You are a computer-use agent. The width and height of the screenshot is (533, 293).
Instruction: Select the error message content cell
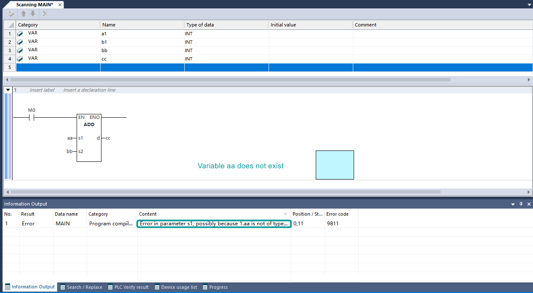click(x=214, y=224)
